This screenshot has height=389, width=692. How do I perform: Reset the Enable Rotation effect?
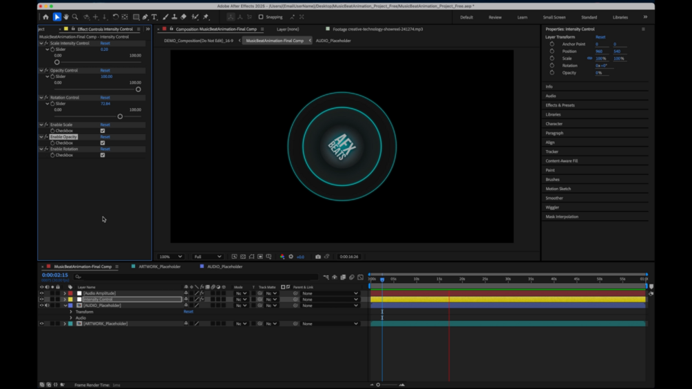coord(105,149)
